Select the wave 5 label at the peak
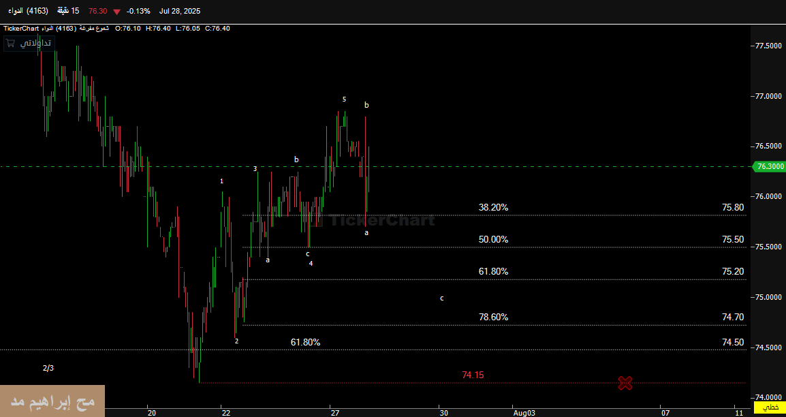The image size is (786, 417). point(345,99)
